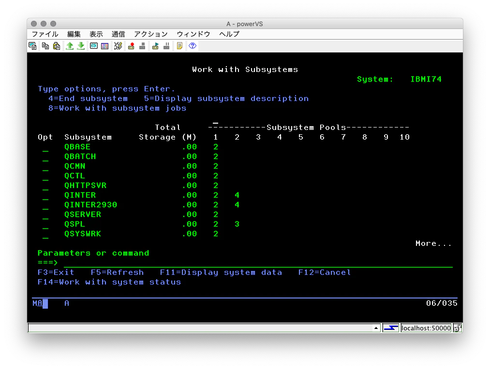This screenshot has height=369, width=490.
Task: Click the localhost:50000 status bar field
Action: 426,328
